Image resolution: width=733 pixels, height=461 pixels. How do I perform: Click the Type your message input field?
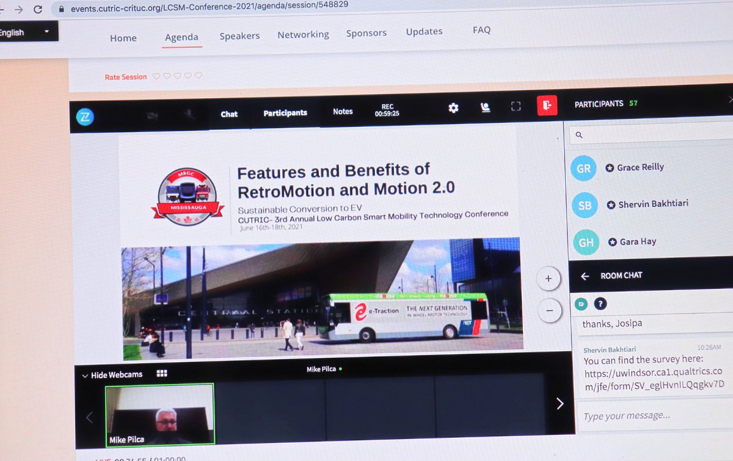pyautogui.click(x=654, y=416)
